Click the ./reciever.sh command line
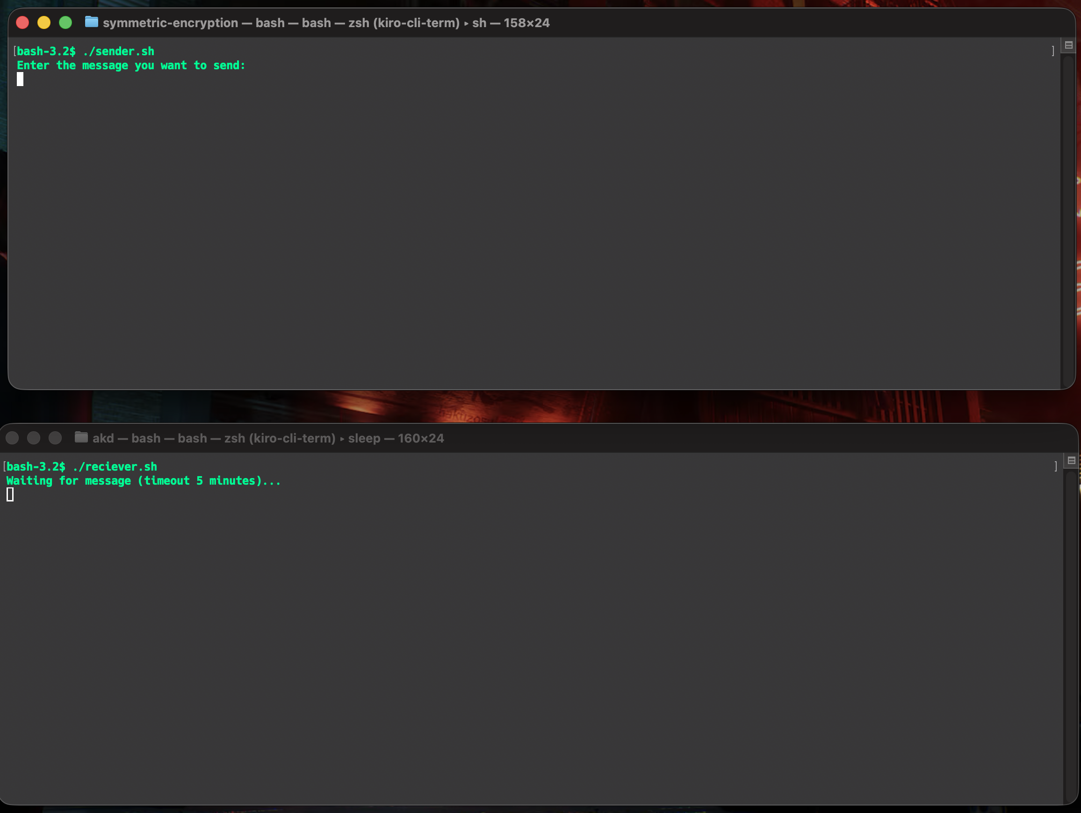Image resolution: width=1081 pixels, height=813 pixels. coord(82,467)
